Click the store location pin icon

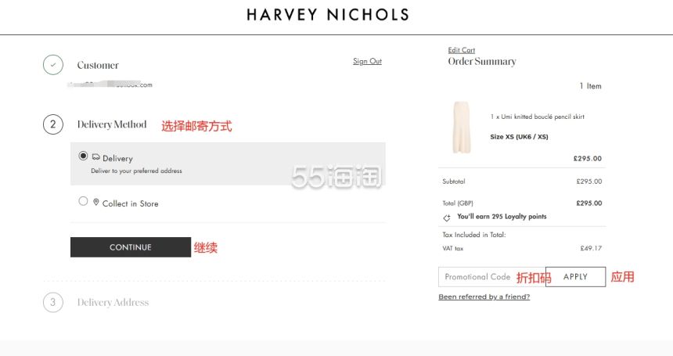[96, 202]
